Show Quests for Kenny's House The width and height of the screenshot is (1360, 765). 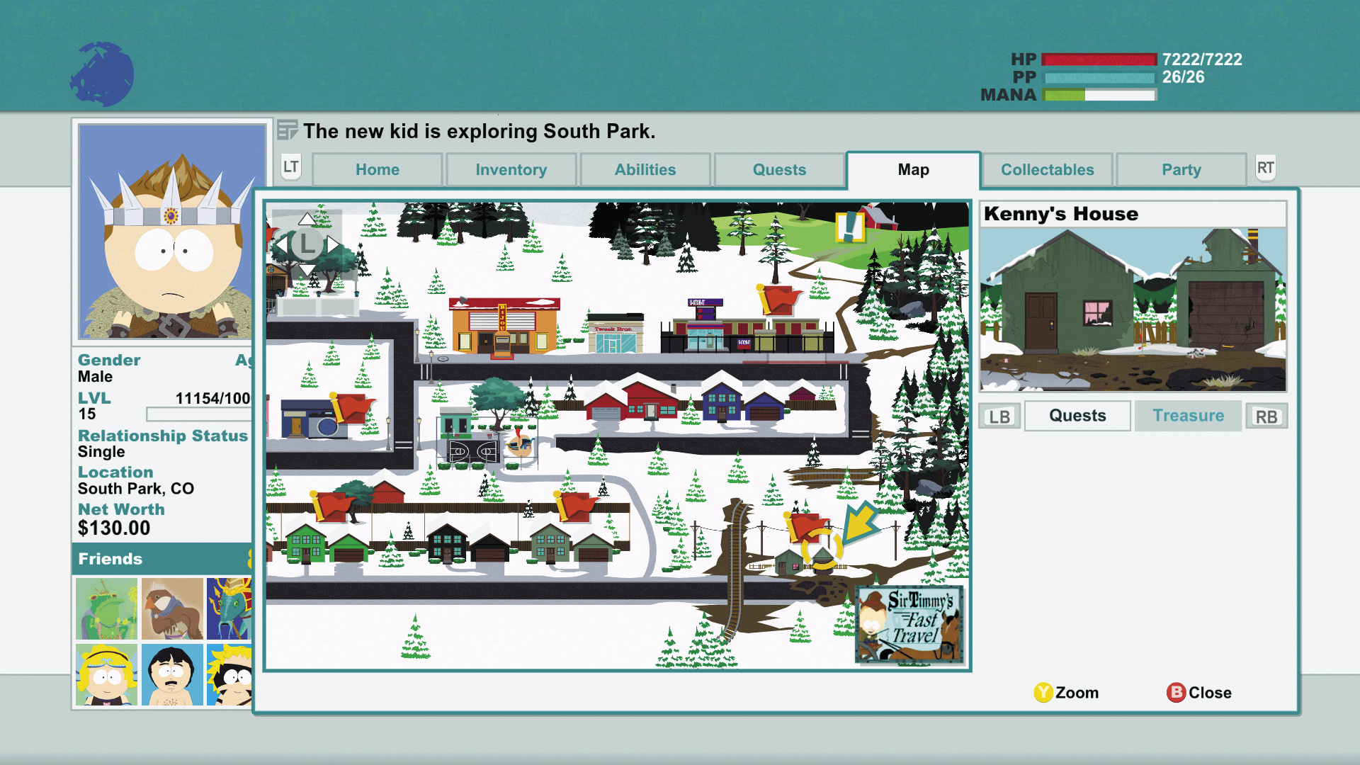pos(1077,416)
